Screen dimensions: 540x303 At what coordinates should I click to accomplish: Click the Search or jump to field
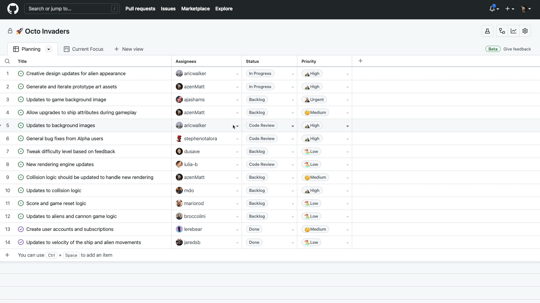tap(72, 9)
